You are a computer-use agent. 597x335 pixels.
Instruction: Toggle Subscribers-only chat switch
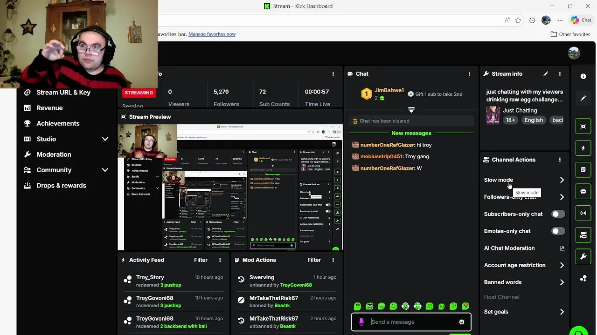[x=558, y=214]
